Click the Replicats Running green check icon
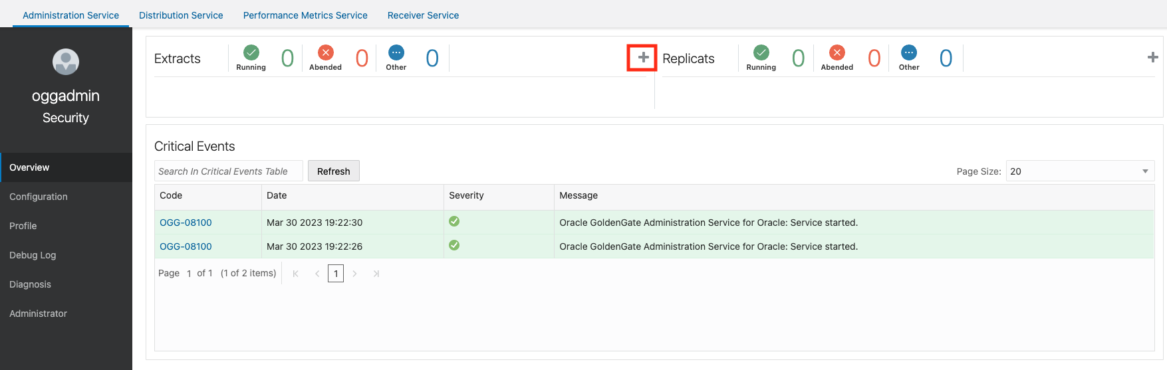This screenshot has width=1167, height=370. 761,52
